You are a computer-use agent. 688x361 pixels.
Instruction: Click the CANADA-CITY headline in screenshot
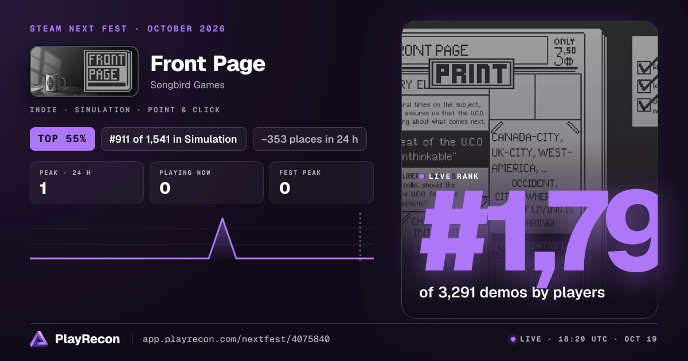pos(527,138)
